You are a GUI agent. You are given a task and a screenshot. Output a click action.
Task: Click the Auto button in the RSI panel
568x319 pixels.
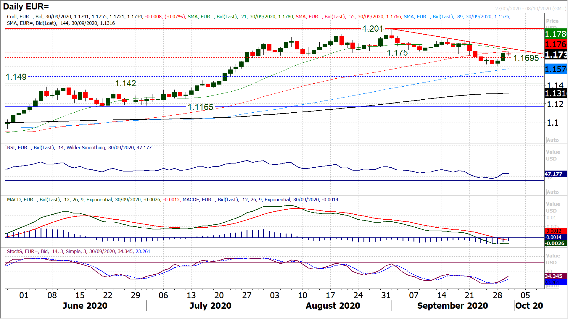tap(552, 192)
